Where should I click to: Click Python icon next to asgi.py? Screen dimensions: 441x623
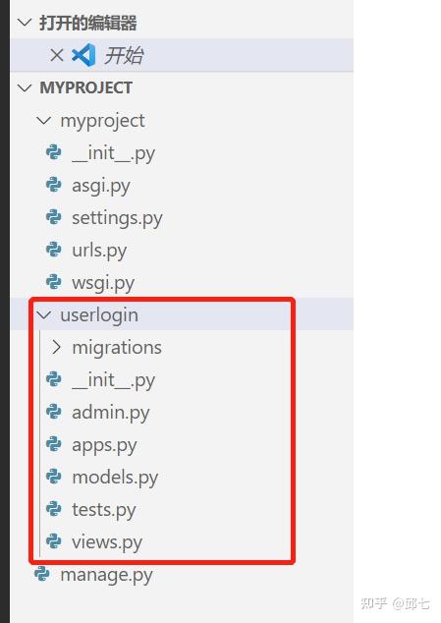pos(54,185)
